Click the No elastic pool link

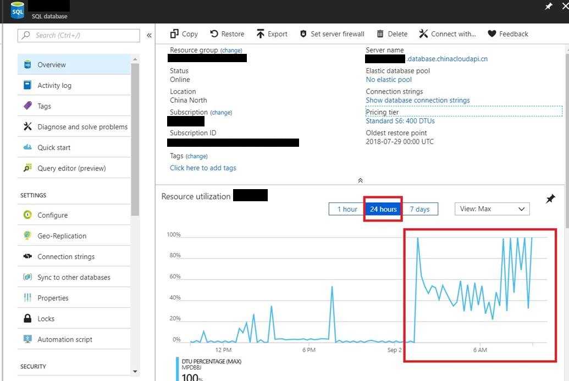[389, 80]
